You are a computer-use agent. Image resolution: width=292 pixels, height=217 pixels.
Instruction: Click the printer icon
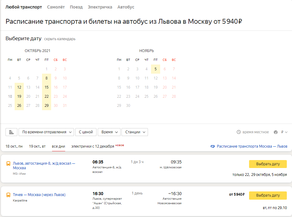[276, 132]
